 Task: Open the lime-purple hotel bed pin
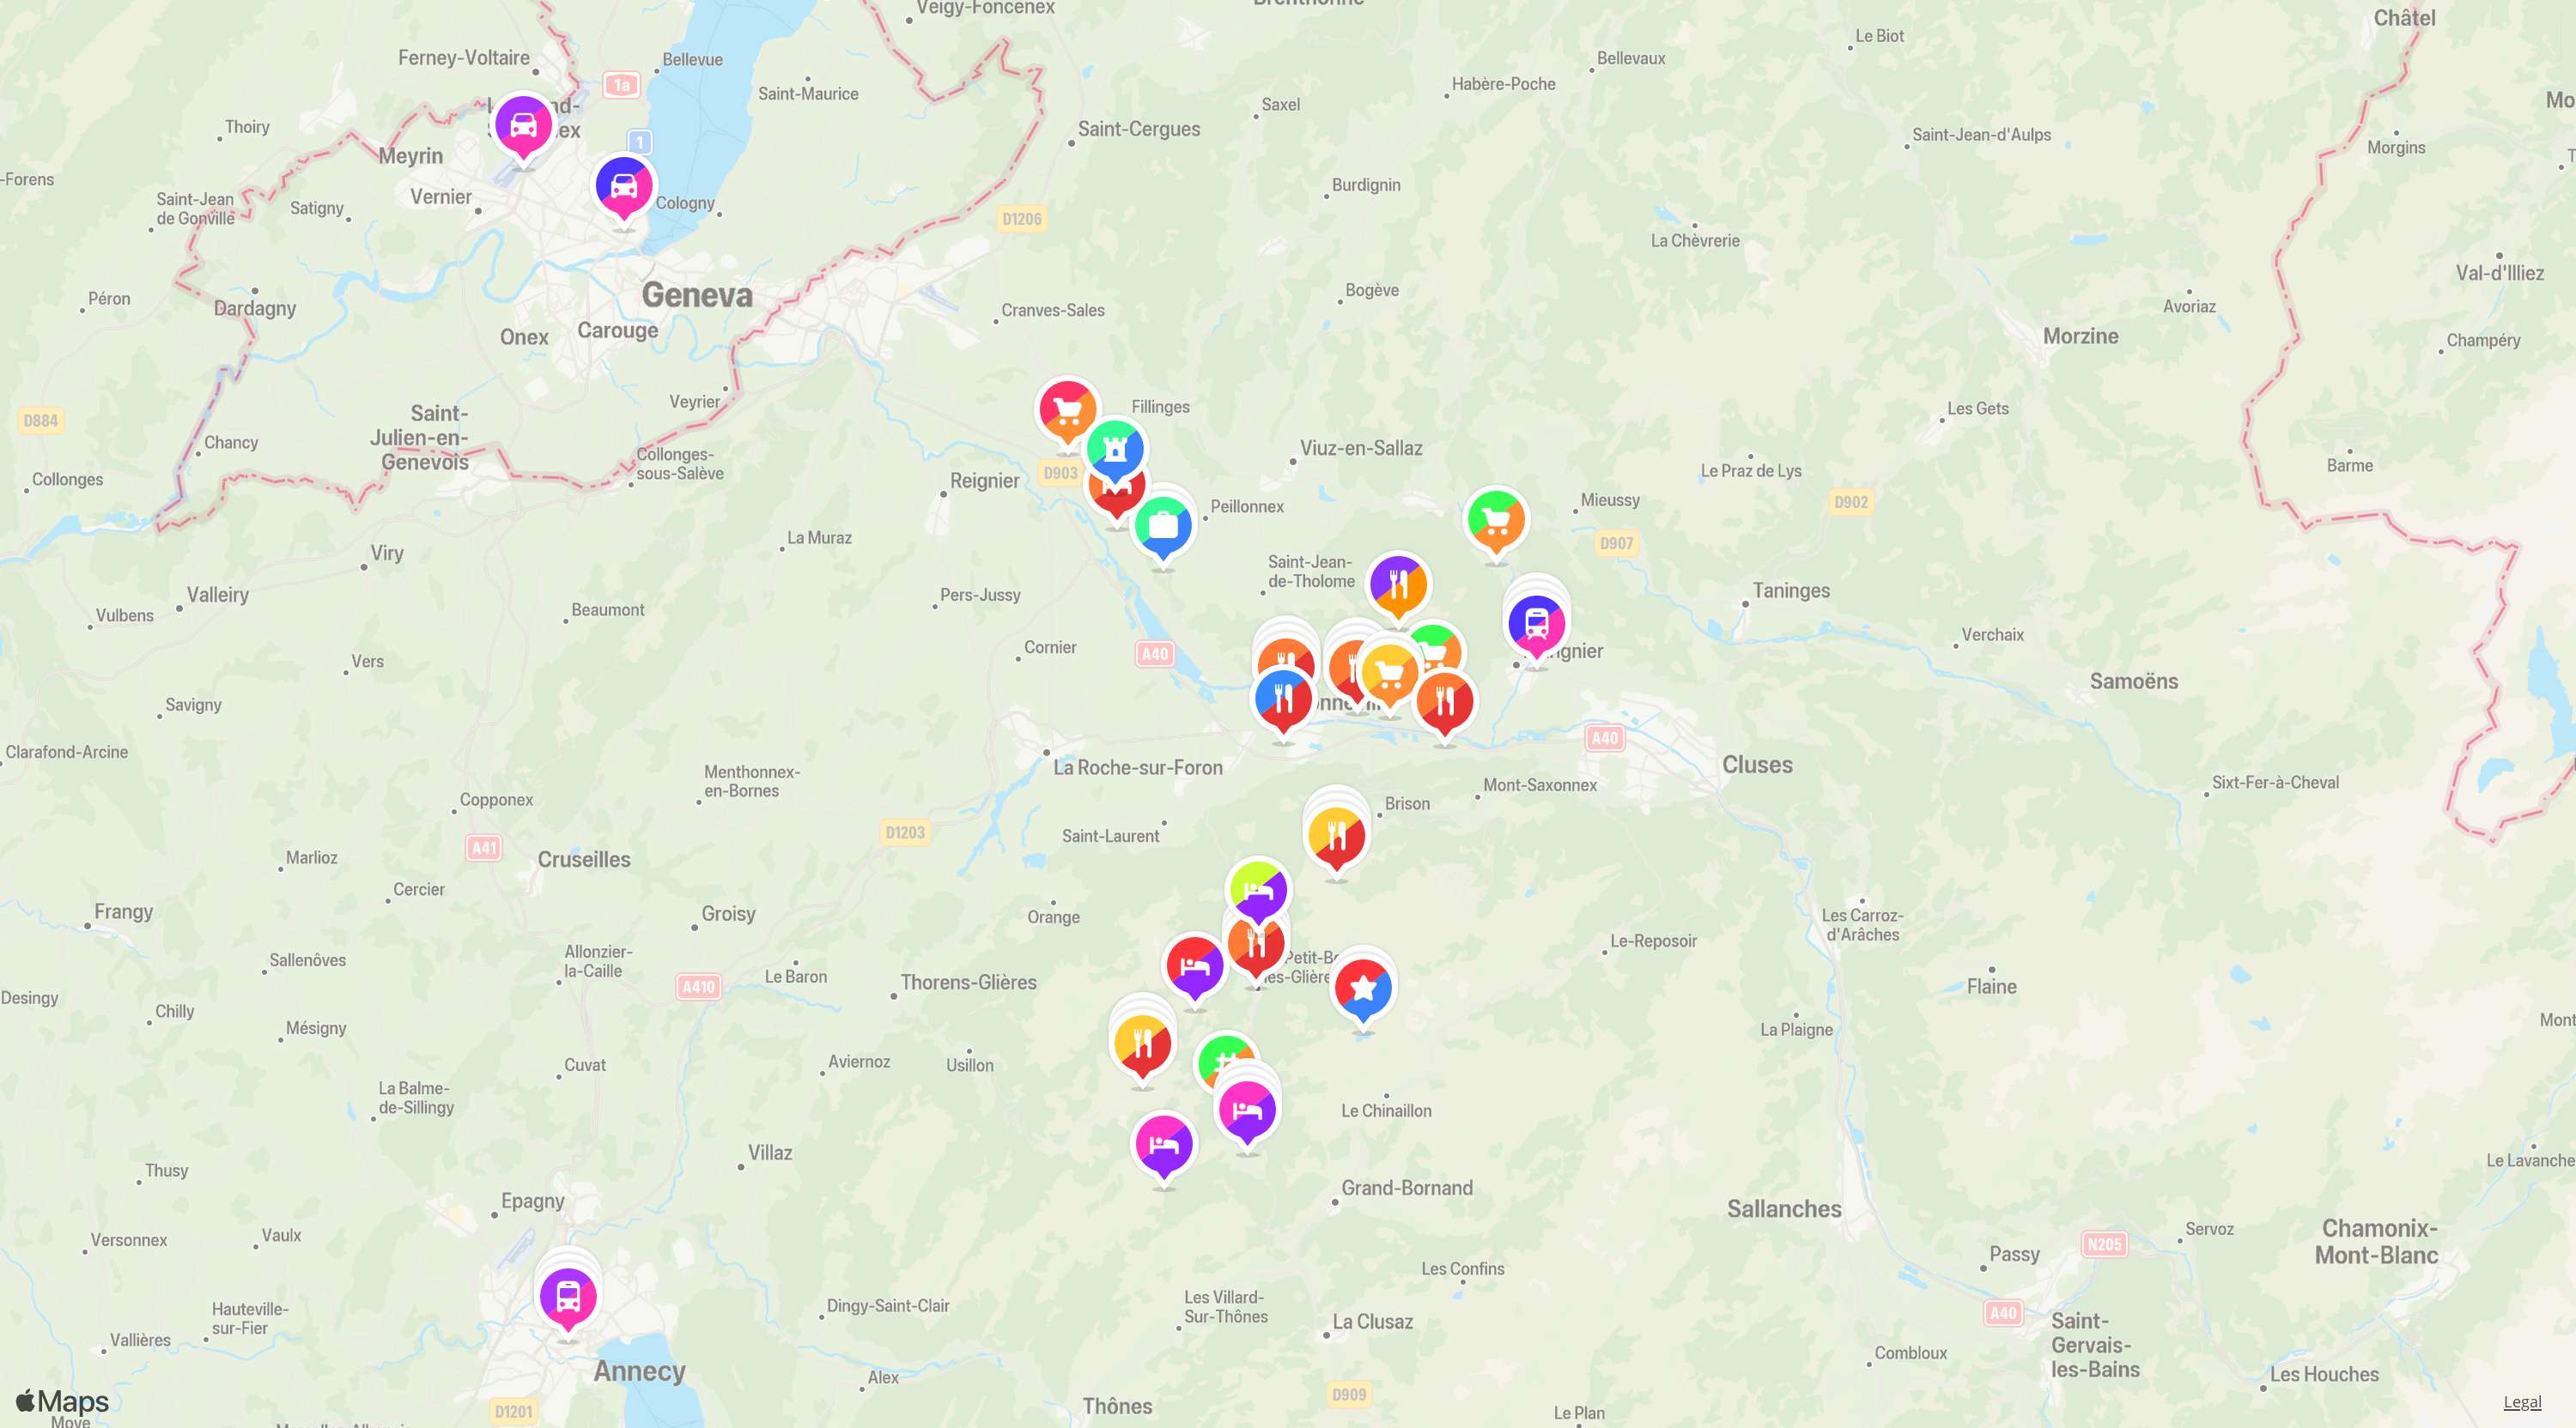pos(1258,889)
